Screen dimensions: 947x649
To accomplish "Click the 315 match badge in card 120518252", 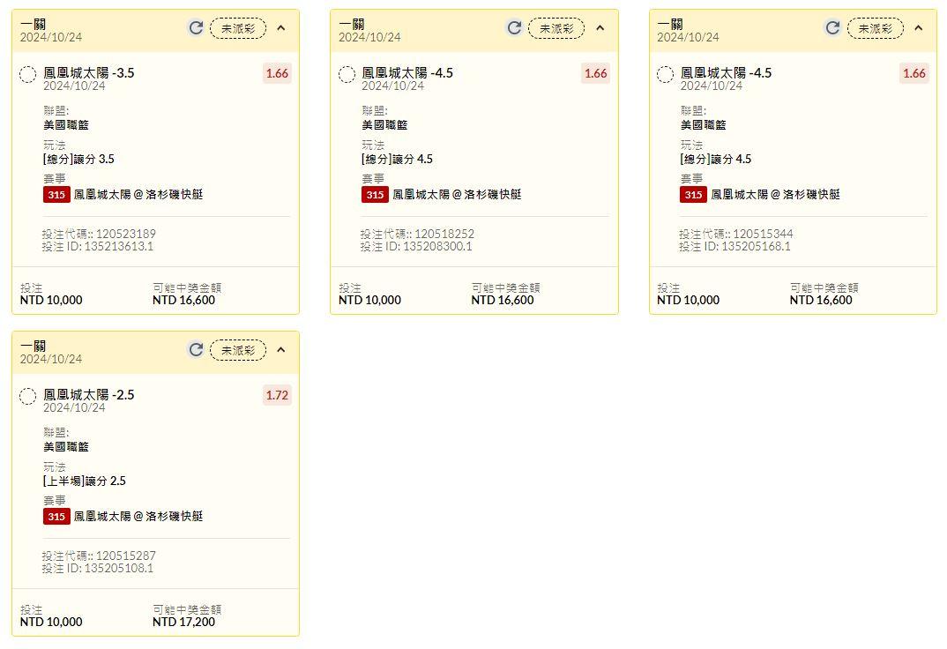I will [375, 194].
